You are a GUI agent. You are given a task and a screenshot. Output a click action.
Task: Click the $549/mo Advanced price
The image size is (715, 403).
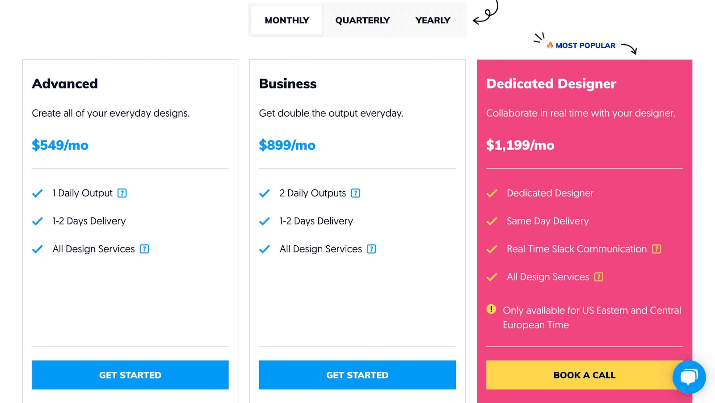click(x=60, y=145)
